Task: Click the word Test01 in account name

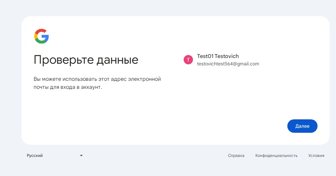Action: 205,56
